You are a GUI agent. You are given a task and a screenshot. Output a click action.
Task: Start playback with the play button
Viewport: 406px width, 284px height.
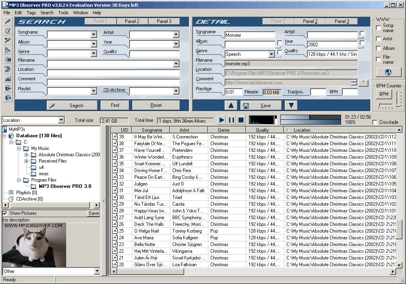[x=222, y=120]
